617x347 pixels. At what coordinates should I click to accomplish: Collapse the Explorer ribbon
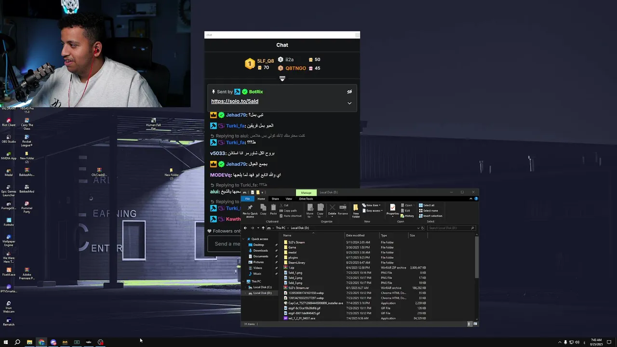point(471,199)
